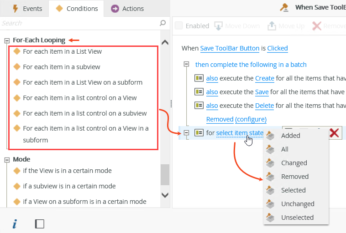Open the Actions tab
Viewport: 346px width, 233px height.
pyautogui.click(x=127, y=8)
